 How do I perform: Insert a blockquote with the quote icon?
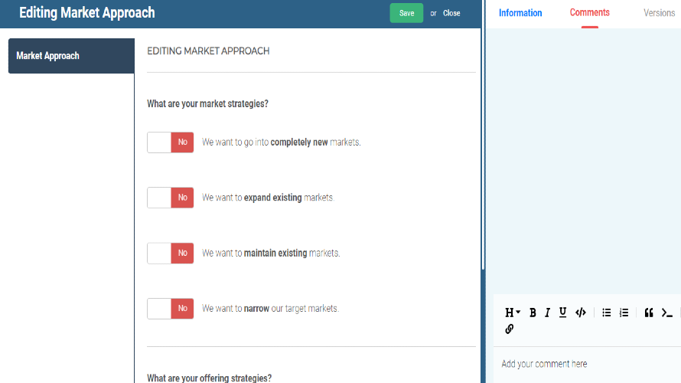tap(649, 313)
